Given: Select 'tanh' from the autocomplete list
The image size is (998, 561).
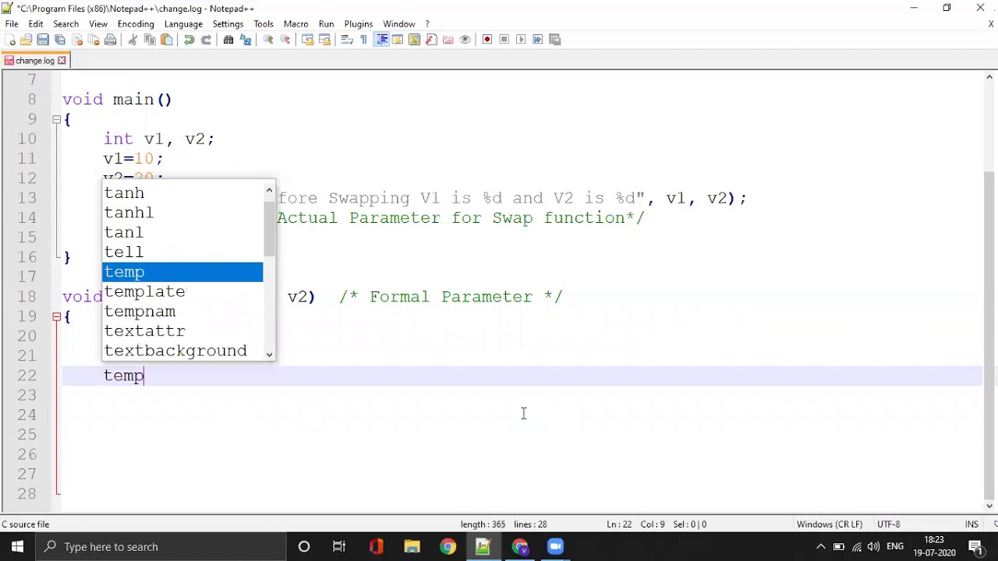Looking at the screenshot, I should click(183, 192).
